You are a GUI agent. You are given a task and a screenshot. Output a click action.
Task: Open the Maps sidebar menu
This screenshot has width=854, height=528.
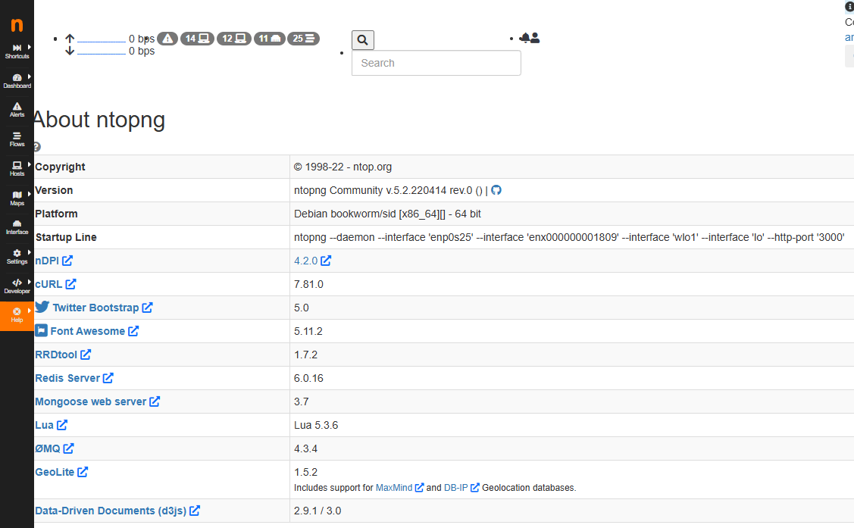[x=17, y=198]
